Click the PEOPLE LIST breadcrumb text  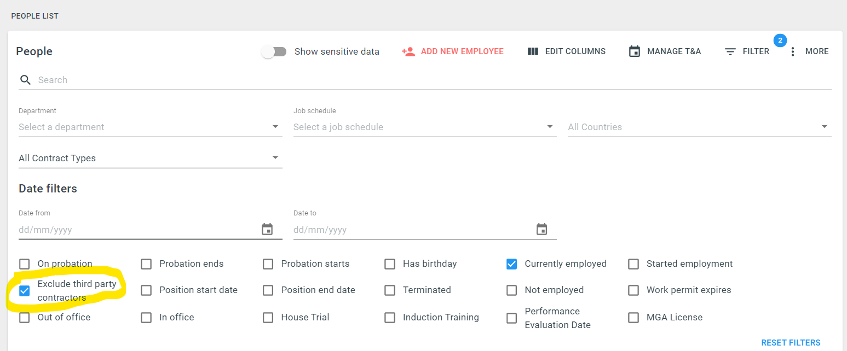click(x=34, y=16)
